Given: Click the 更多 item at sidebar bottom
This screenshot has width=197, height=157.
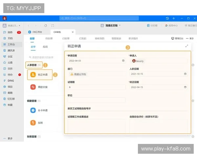Looking at the screenshot, I should point(8,138).
